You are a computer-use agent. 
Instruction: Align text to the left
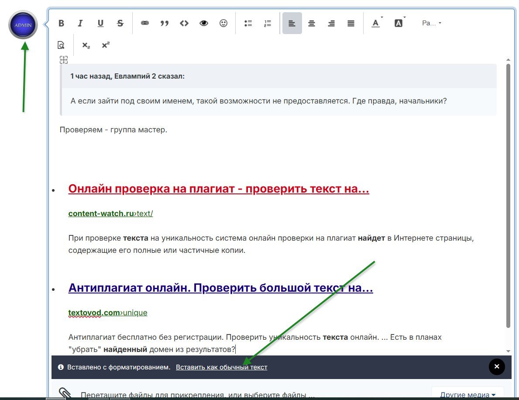coord(292,23)
